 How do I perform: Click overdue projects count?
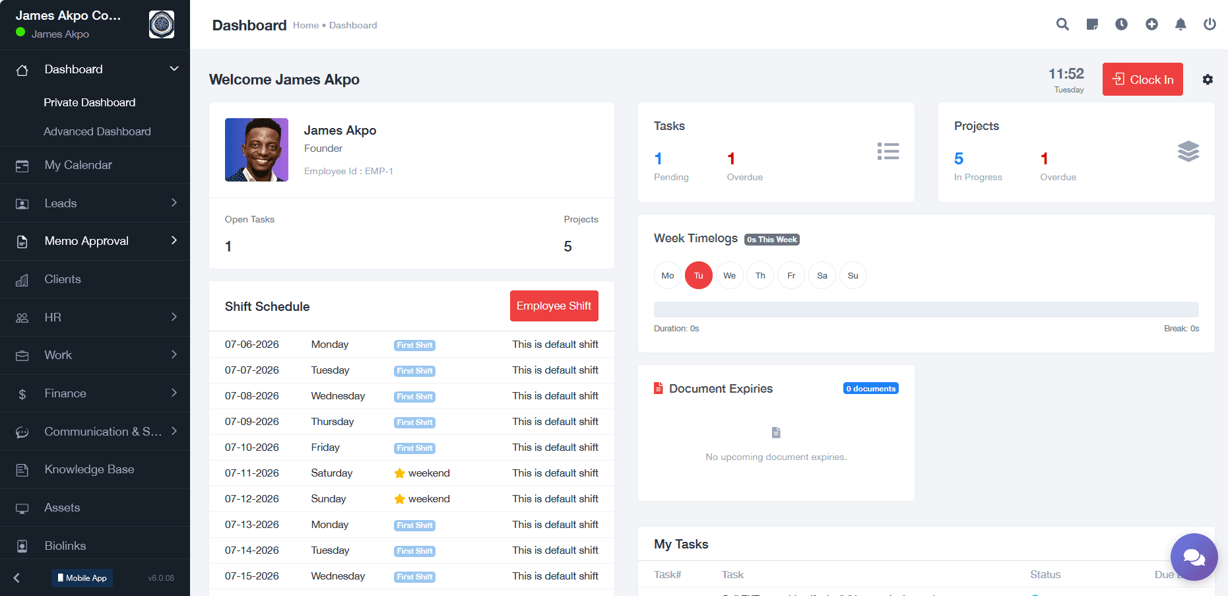click(1045, 158)
